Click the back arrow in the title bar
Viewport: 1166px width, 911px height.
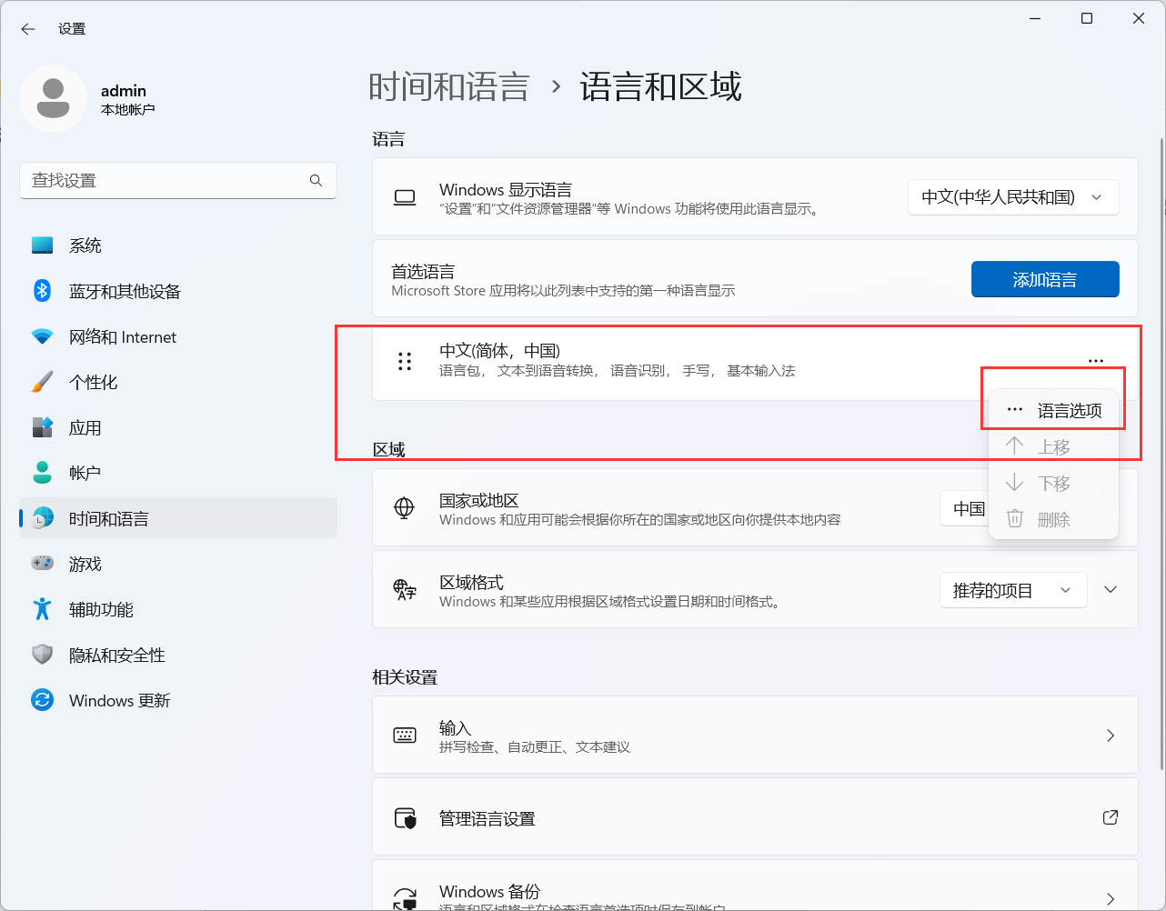27,29
